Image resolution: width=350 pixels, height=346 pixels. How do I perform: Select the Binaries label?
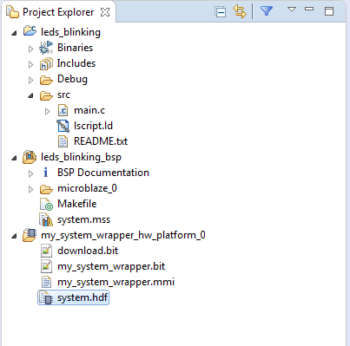pyautogui.click(x=75, y=48)
